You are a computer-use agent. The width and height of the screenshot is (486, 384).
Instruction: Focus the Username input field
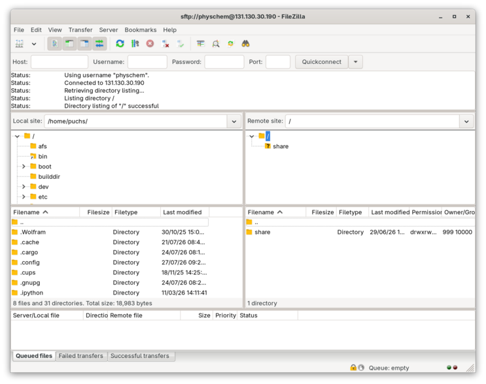(147, 62)
